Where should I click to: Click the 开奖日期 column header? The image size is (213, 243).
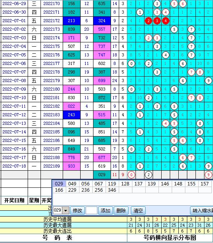pyautogui.click(x=14, y=200)
